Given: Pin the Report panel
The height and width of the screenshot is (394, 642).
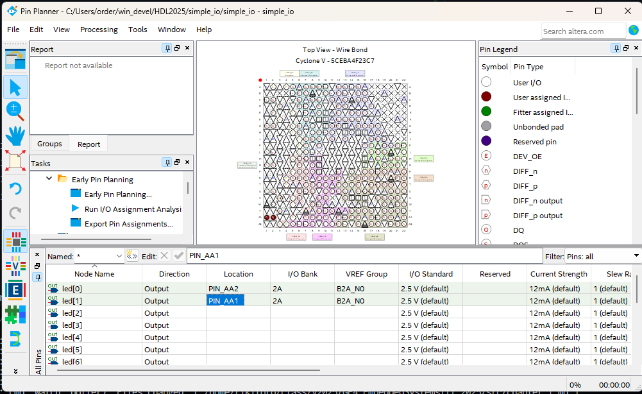Looking at the screenshot, I should [167, 48].
